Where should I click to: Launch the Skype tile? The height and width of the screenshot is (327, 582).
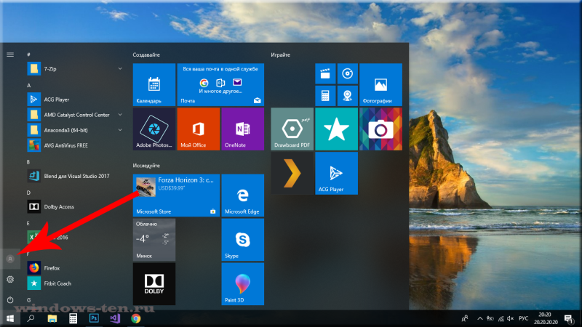pyautogui.click(x=243, y=240)
